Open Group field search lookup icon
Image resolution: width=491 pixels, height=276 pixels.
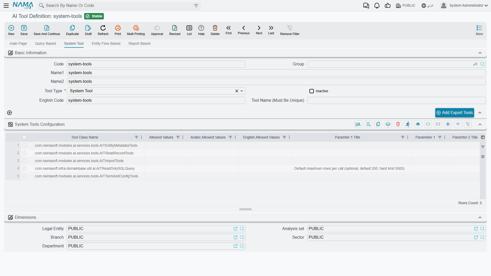[x=482, y=64]
